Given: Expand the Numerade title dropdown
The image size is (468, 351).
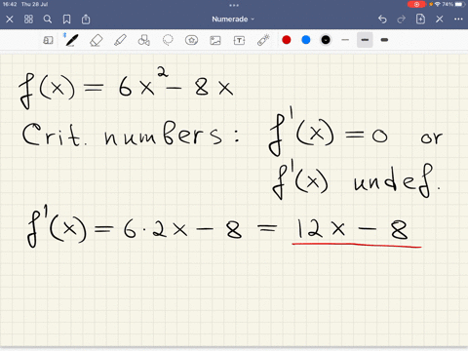Looking at the screenshot, I should pos(233,19).
